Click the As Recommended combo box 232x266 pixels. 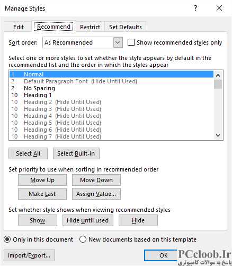point(83,42)
